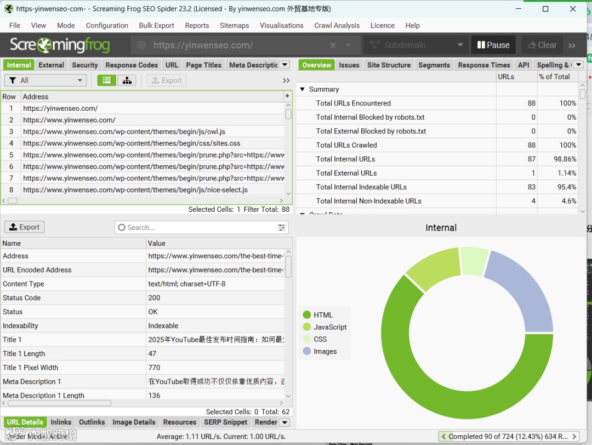This screenshot has height=445, width=592.
Task: Open the Response Times tab
Action: point(483,65)
